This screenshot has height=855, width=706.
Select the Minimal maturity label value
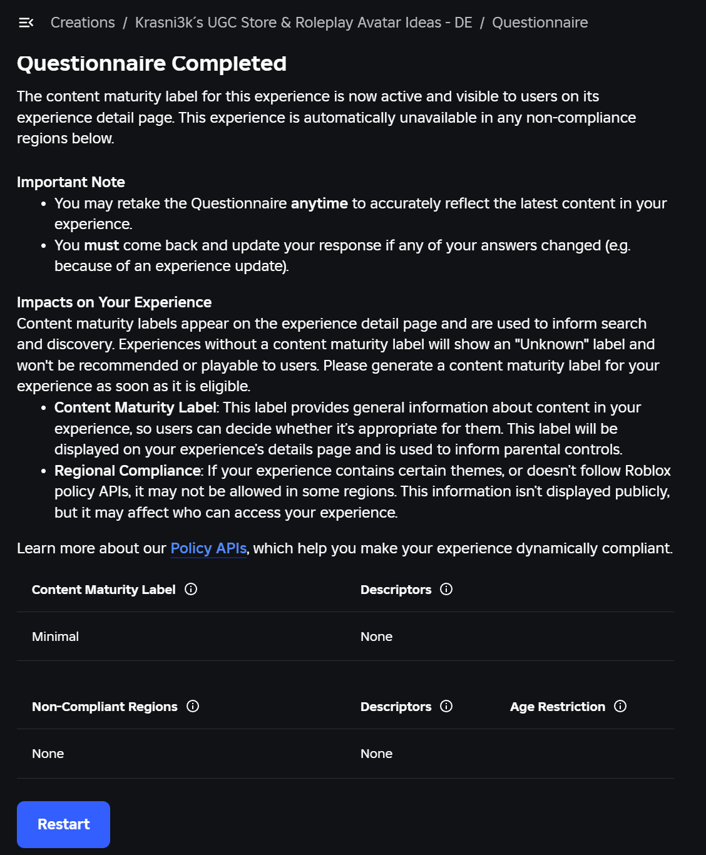tap(55, 637)
